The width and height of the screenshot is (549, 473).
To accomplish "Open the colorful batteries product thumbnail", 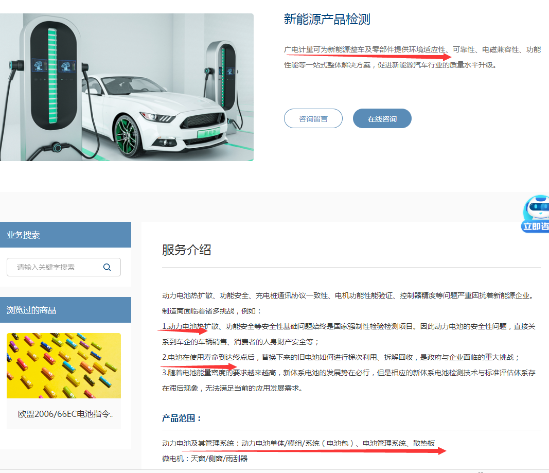I will (x=64, y=365).
